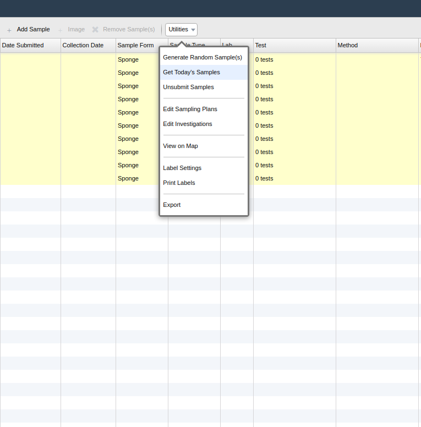Choose Generate Random Sample(s) from the menu
This screenshot has width=421, height=427.
pyautogui.click(x=204, y=57)
